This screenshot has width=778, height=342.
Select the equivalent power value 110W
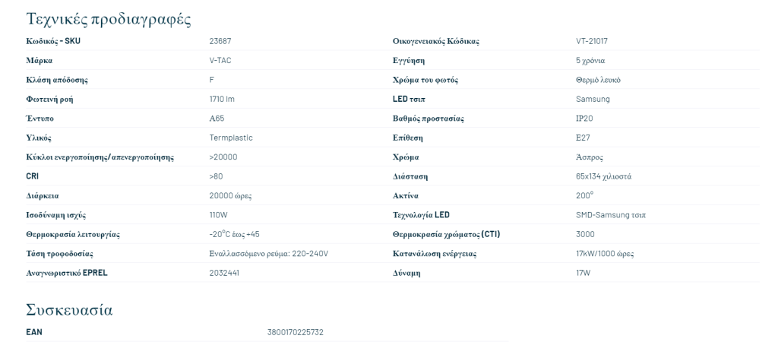pyautogui.click(x=219, y=215)
